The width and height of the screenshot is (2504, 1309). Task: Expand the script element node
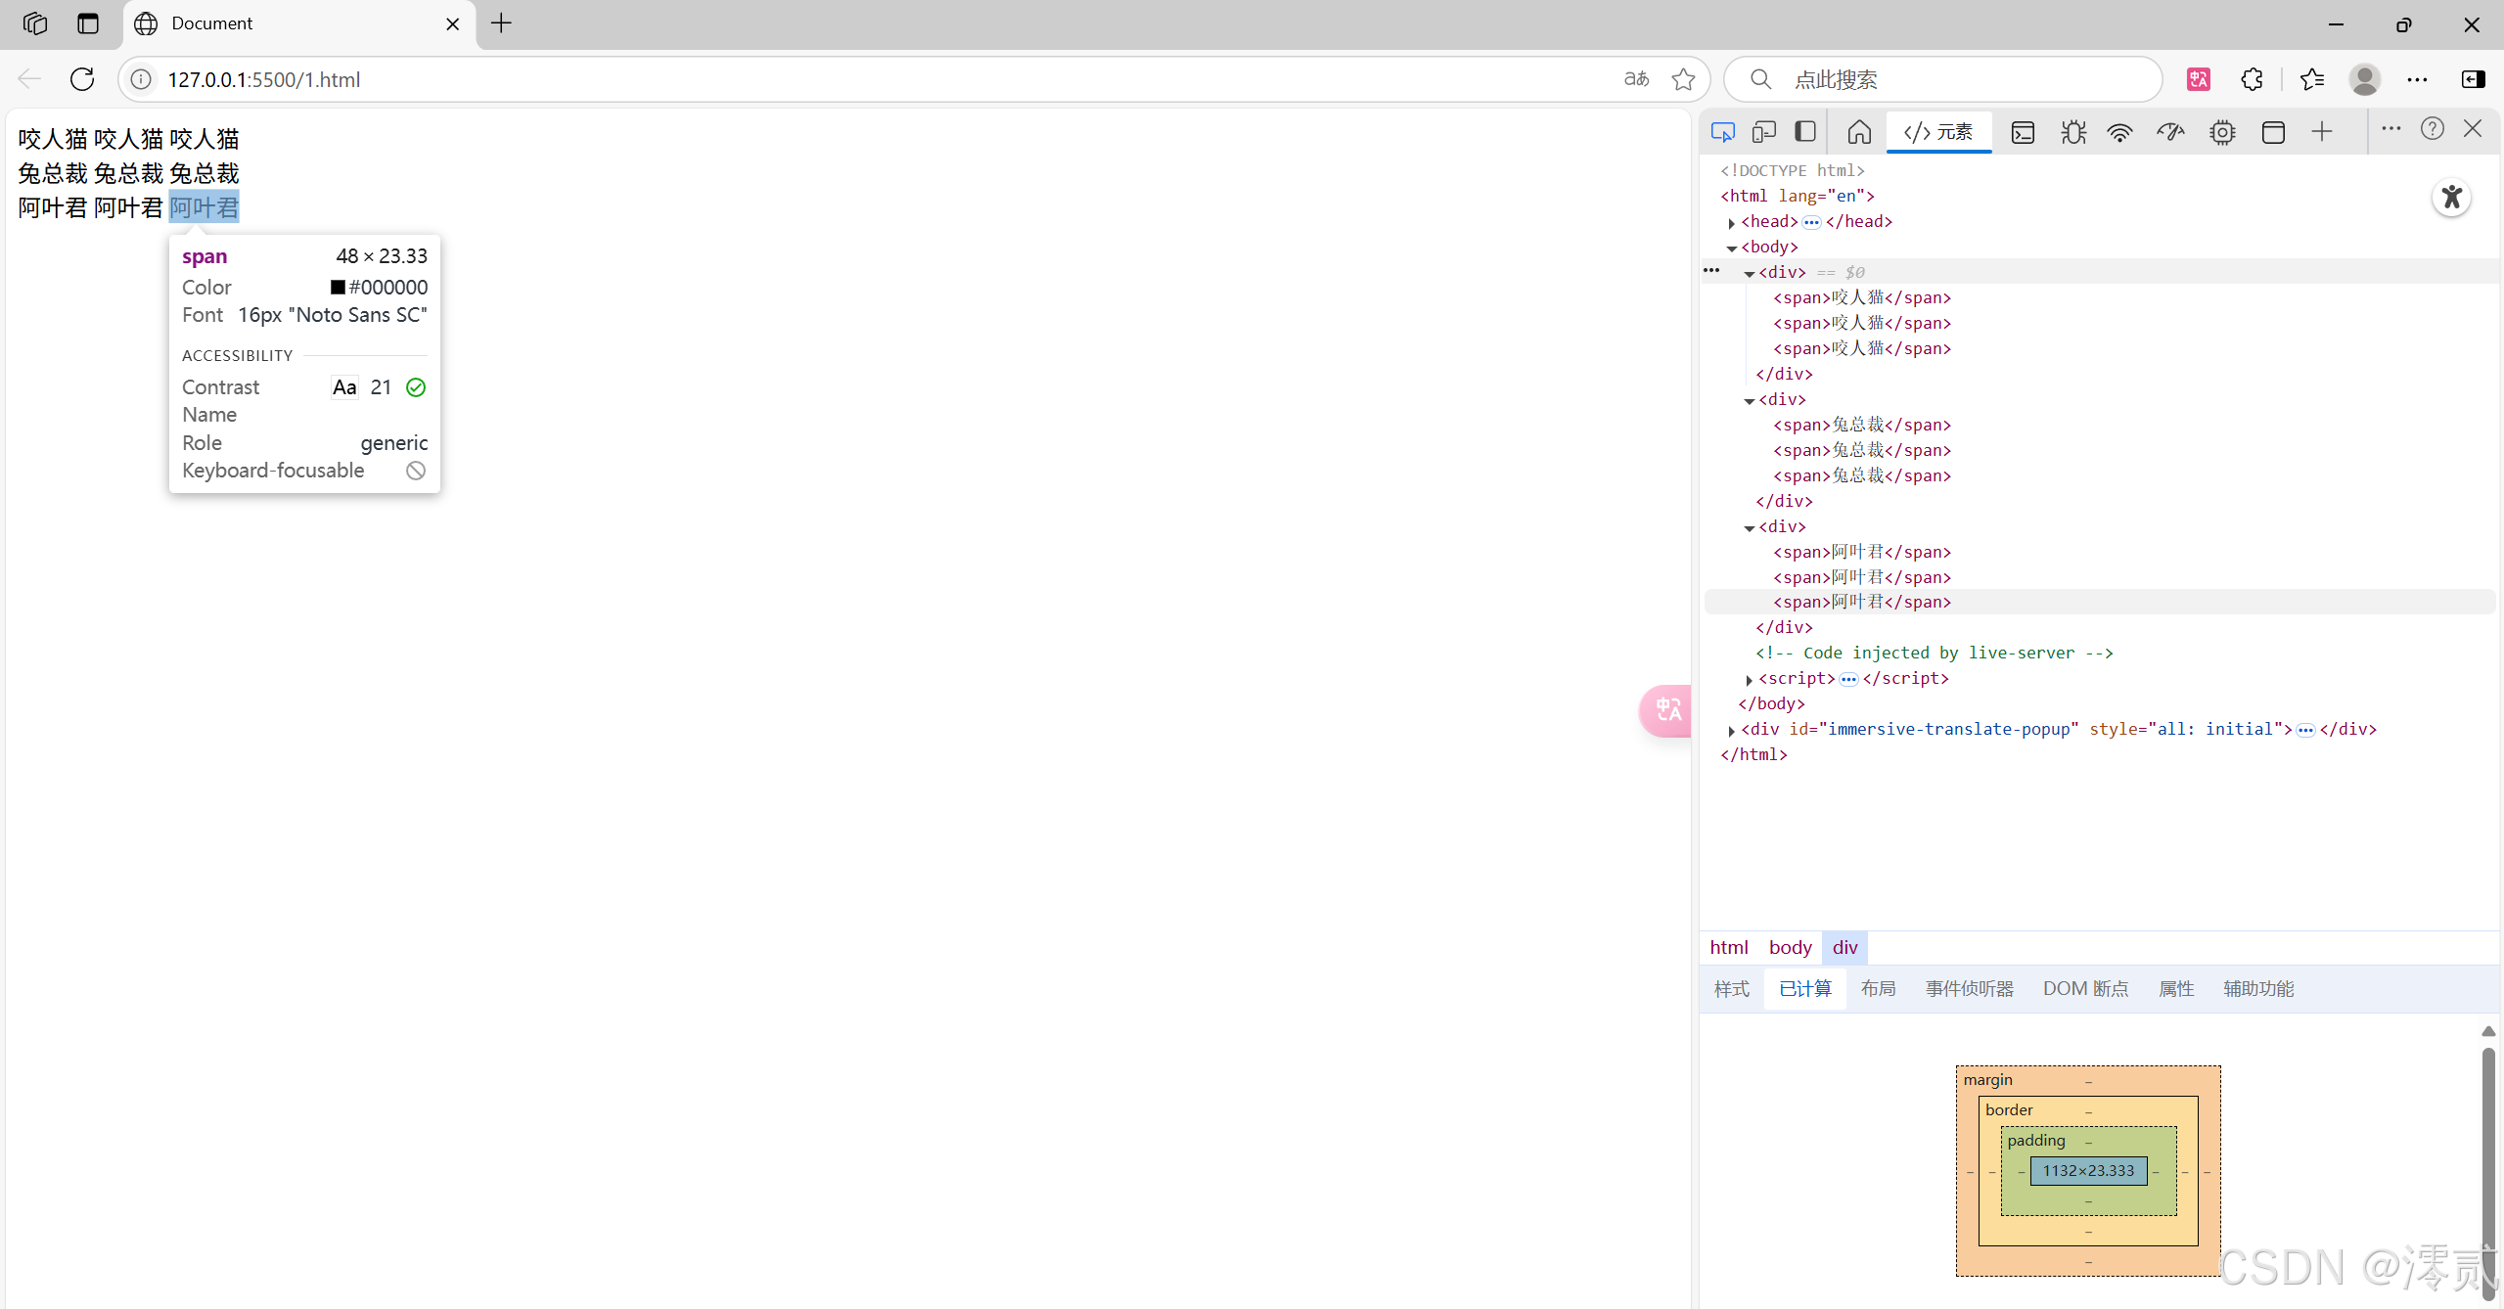point(1749,680)
